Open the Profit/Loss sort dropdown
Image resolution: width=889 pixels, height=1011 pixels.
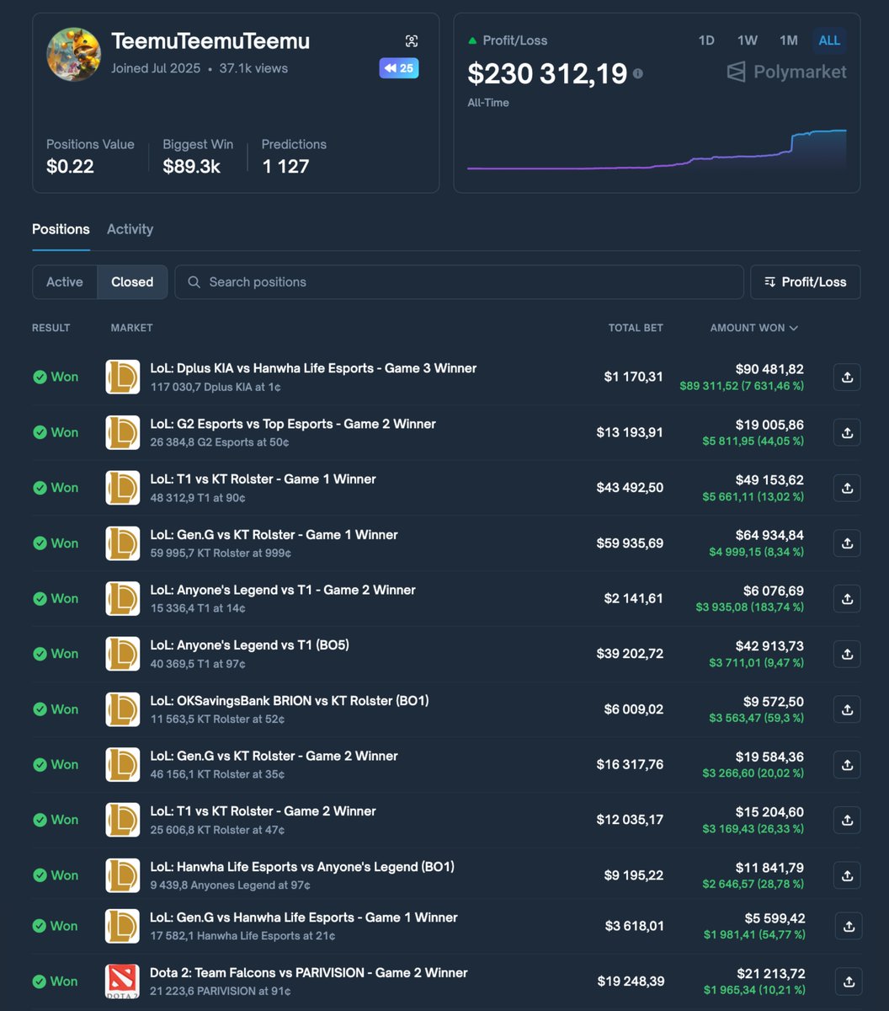pos(805,282)
